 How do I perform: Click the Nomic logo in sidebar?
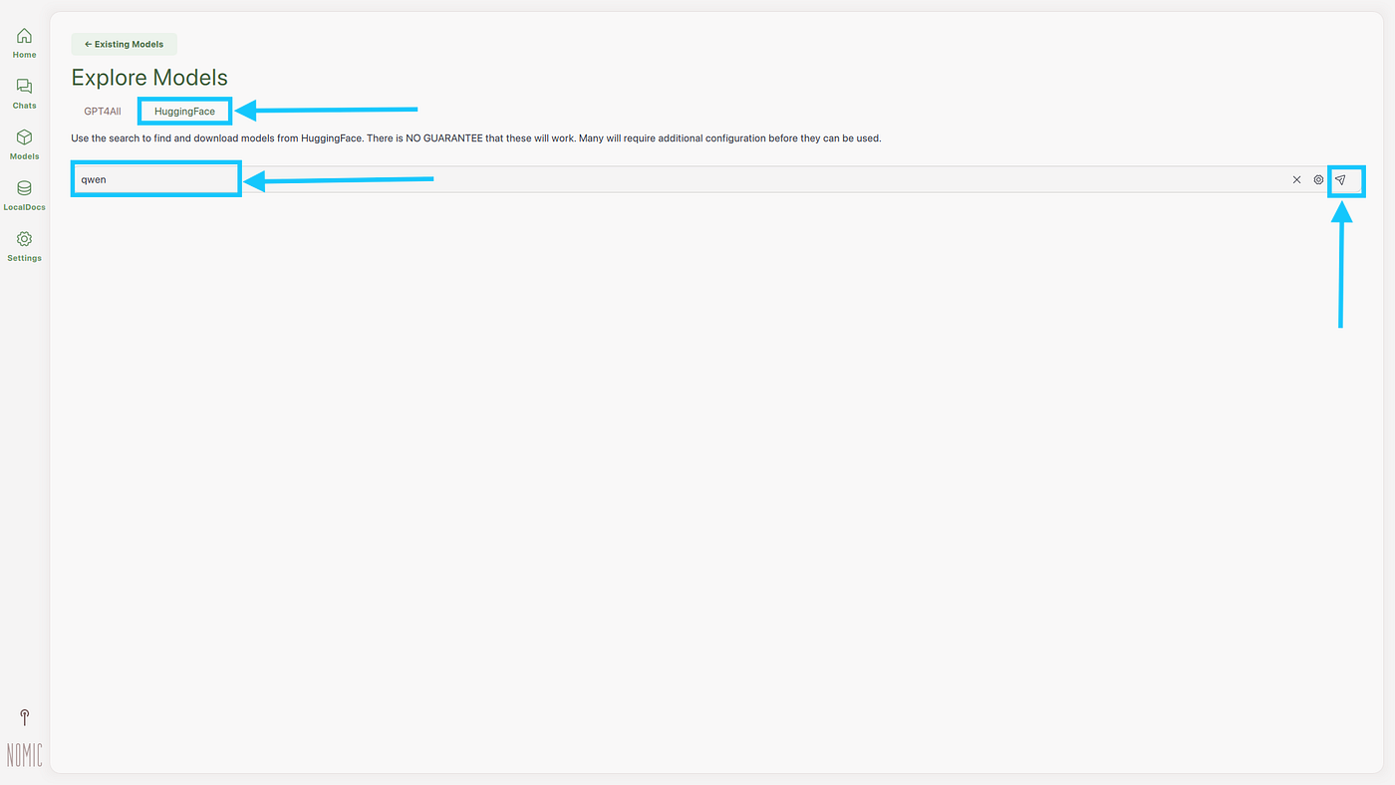[25, 755]
